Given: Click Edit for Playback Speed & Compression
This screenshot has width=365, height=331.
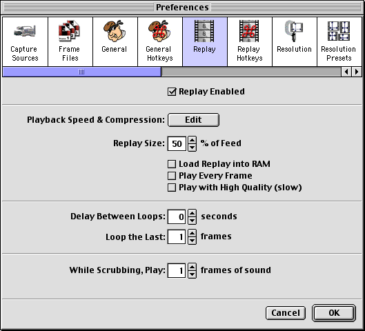Looking at the screenshot, I should pyautogui.click(x=193, y=120).
